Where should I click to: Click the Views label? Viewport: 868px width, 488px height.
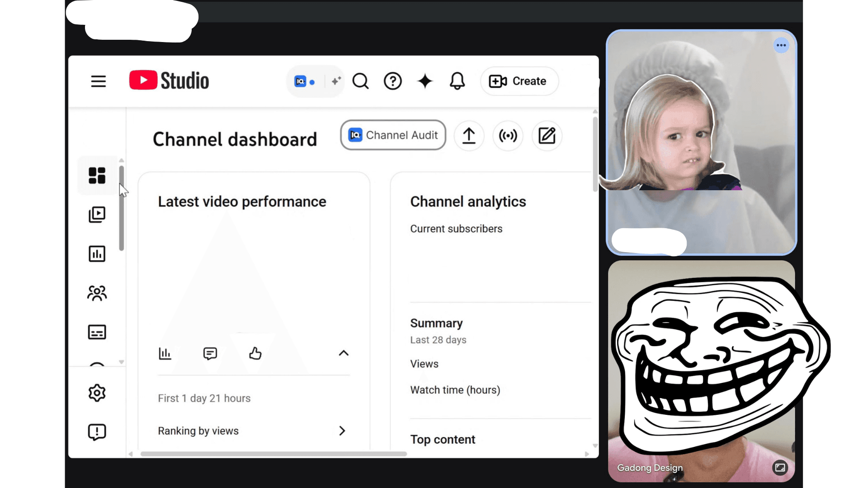click(424, 364)
